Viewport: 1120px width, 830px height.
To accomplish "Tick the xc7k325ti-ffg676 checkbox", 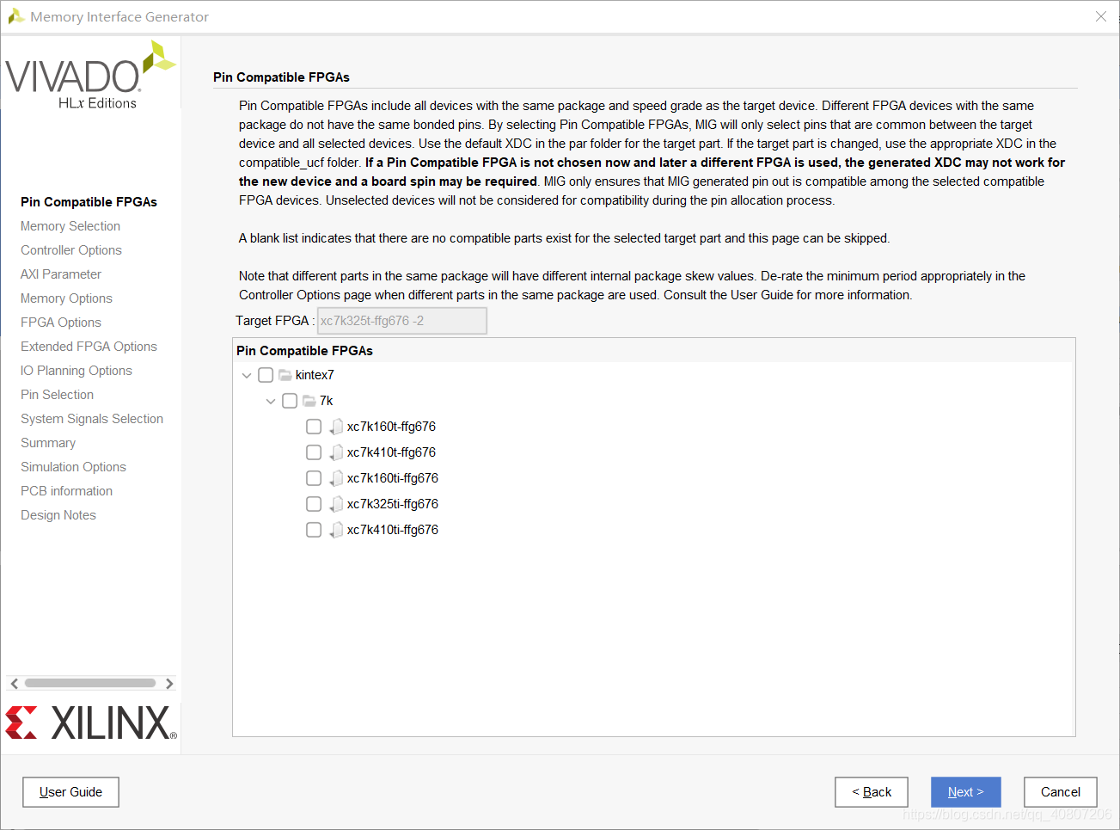I will click(x=314, y=504).
